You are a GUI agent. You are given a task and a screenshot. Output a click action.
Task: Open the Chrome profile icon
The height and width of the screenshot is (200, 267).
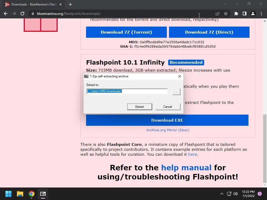(253, 14)
